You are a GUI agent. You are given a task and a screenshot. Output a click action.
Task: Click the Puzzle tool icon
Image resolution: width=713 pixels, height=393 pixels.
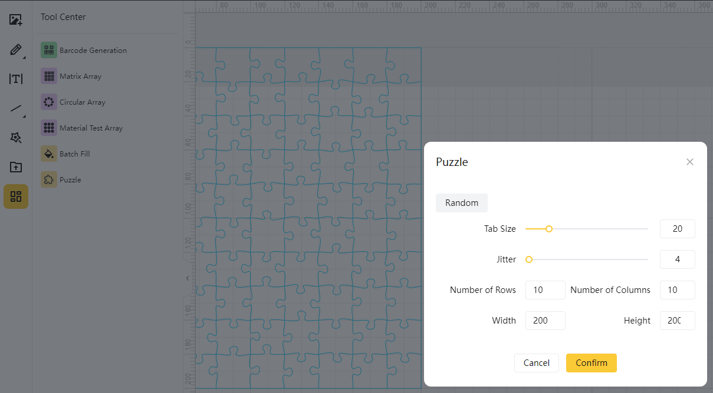49,179
